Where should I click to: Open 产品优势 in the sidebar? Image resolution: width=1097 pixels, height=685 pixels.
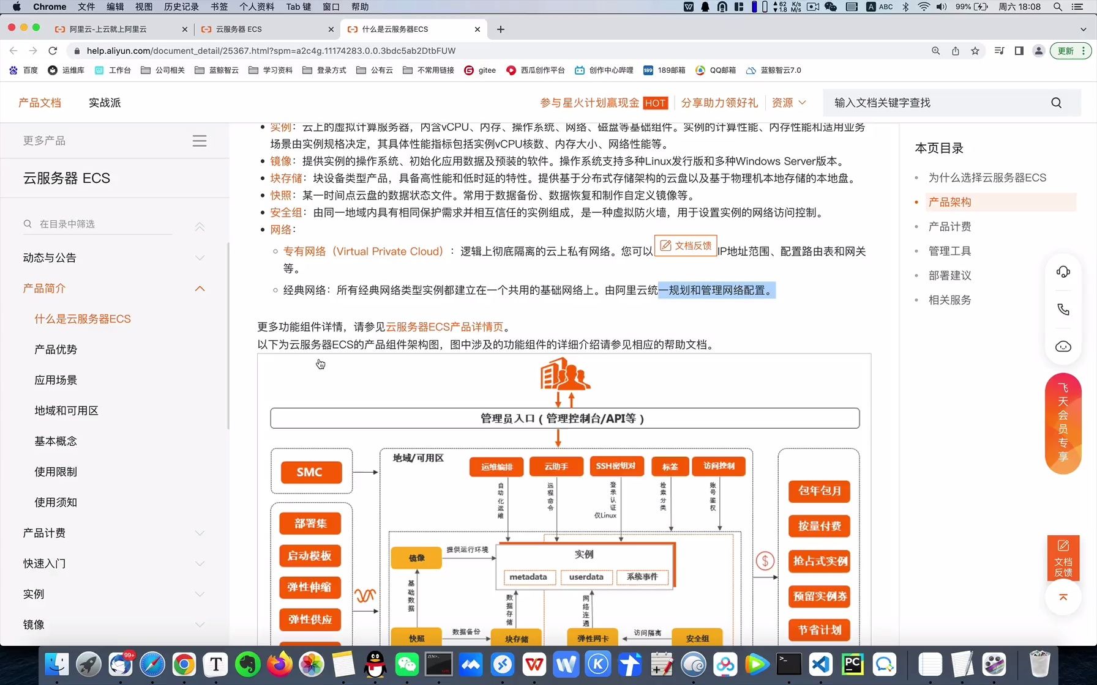click(x=56, y=350)
